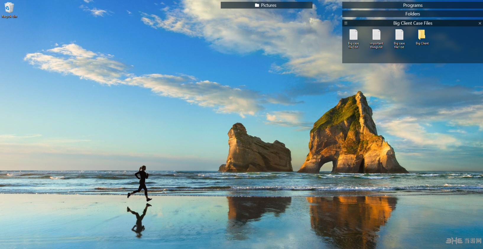
Task: Click the Big Client Case Files title bar
Action: click(x=413, y=23)
